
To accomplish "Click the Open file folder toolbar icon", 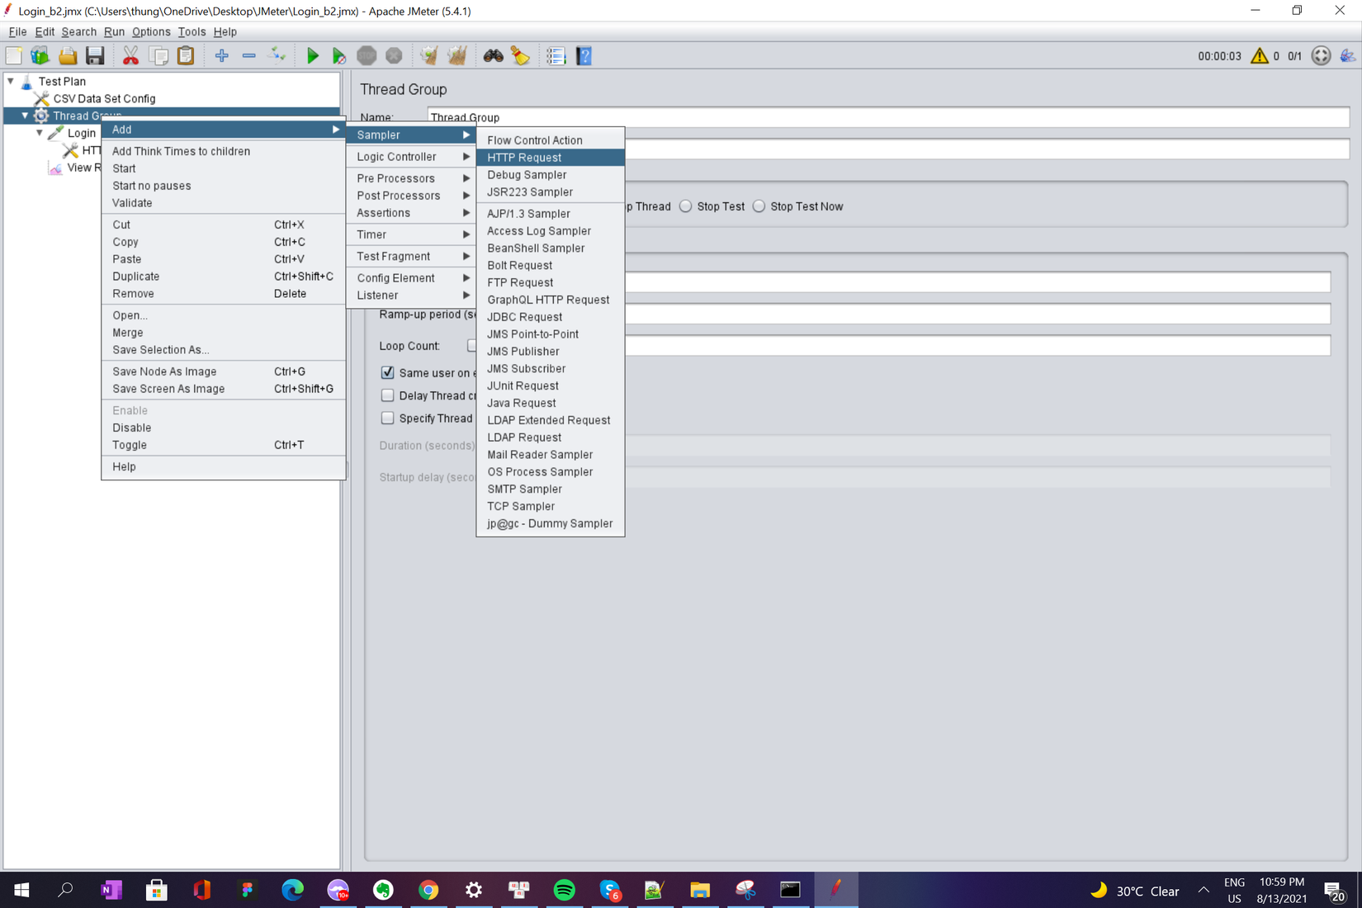I will pos(68,56).
